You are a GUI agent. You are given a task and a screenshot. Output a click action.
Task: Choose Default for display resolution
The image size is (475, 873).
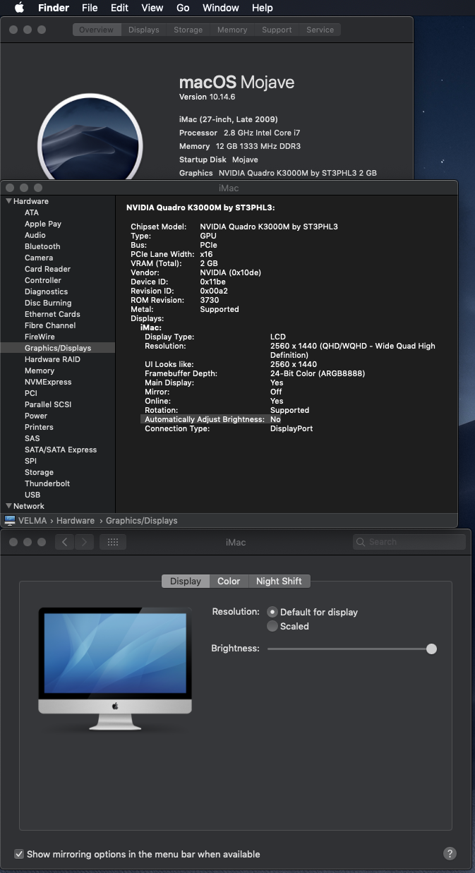click(x=272, y=612)
